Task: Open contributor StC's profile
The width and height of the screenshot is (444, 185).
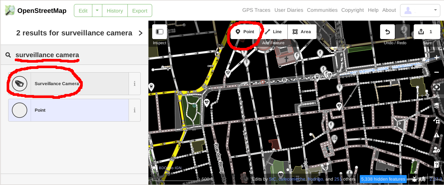Action: (x=273, y=179)
